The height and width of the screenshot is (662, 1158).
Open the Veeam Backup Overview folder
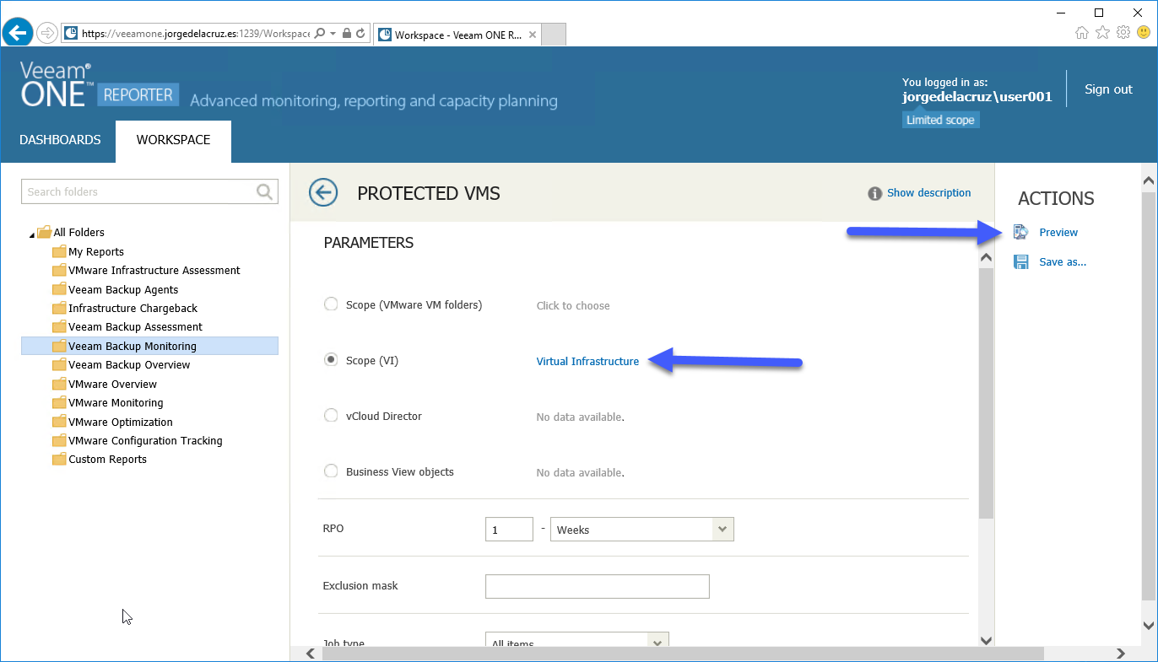click(129, 365)
